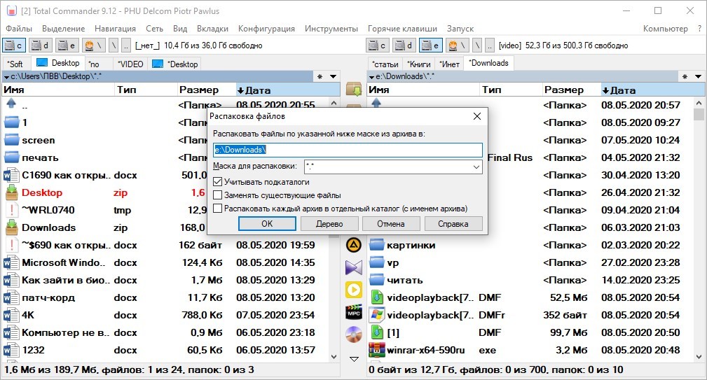Viewport: 707px width, 380px height.
Task: Open the 'Конфигурация' menu
Action: [x=266, y=29]
